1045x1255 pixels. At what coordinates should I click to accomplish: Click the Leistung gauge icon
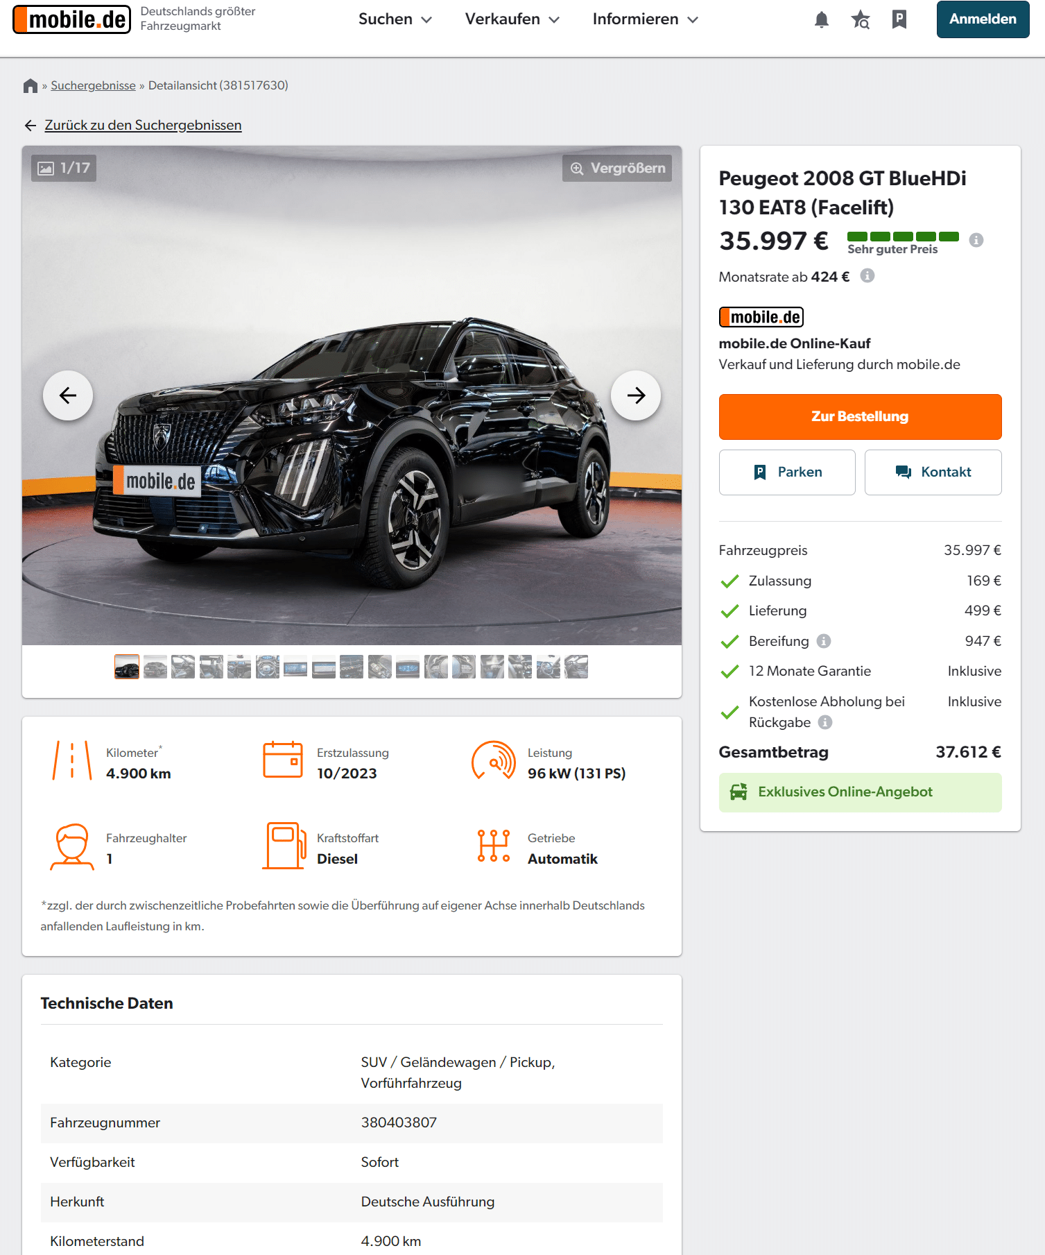[x=494, y=761]
